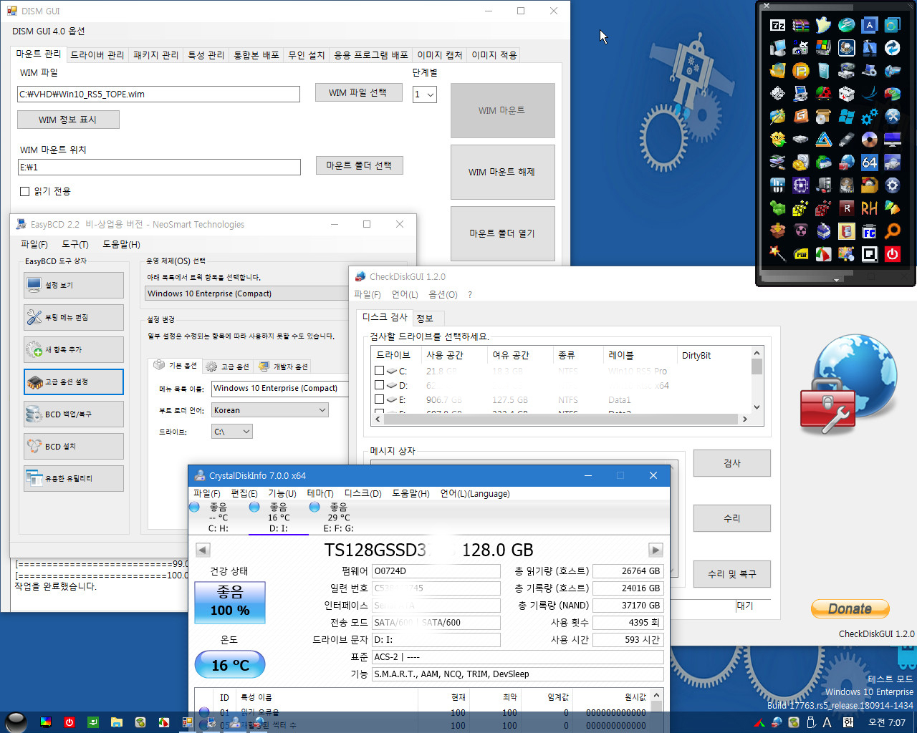This screenshot has height=733, width=917.
Task: Launch the first aid kit icon
Action: 846,93
